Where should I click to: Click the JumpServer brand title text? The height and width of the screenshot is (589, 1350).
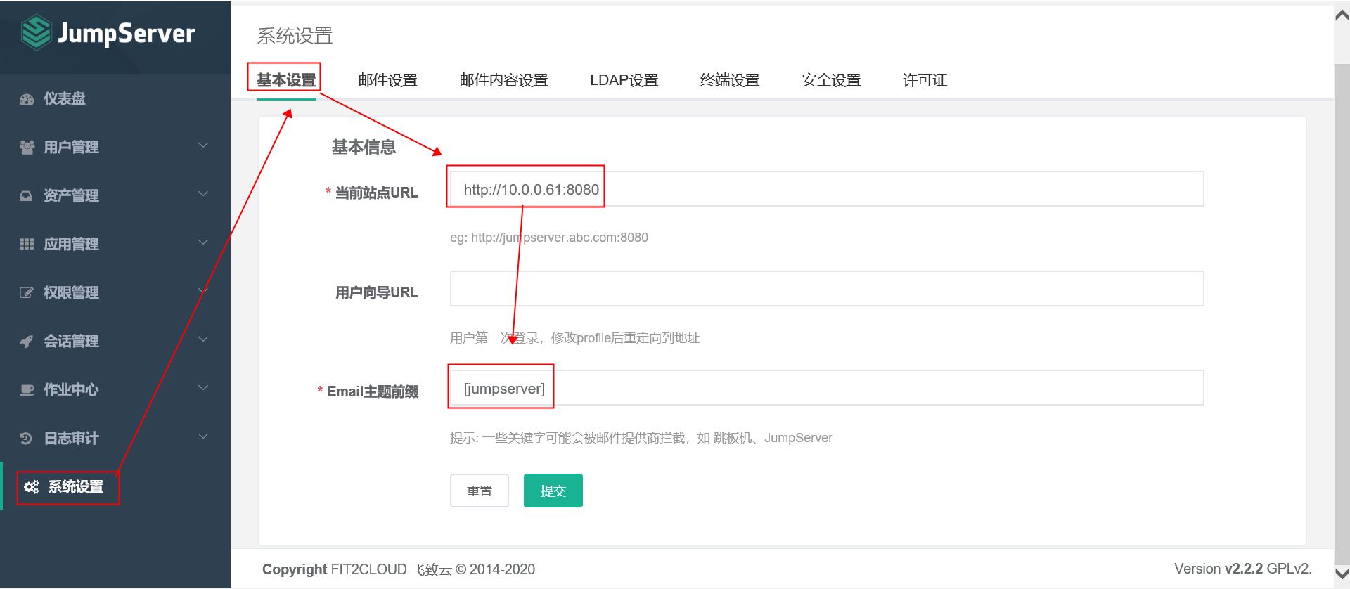tap(127, 33)
